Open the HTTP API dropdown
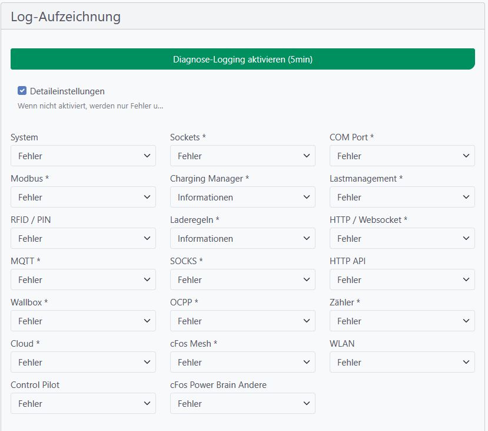The image size is (488, 431). click(x=402, y=280)
